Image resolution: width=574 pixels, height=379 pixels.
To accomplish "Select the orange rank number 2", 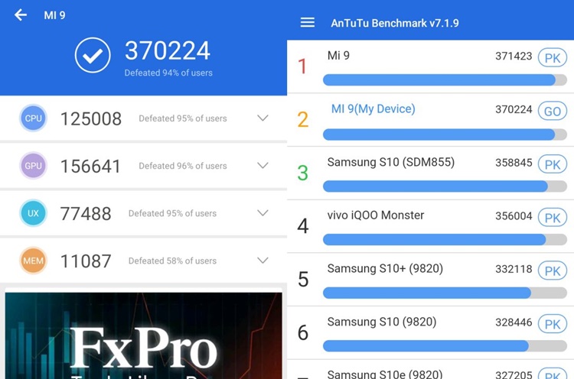I will [303, 119].
